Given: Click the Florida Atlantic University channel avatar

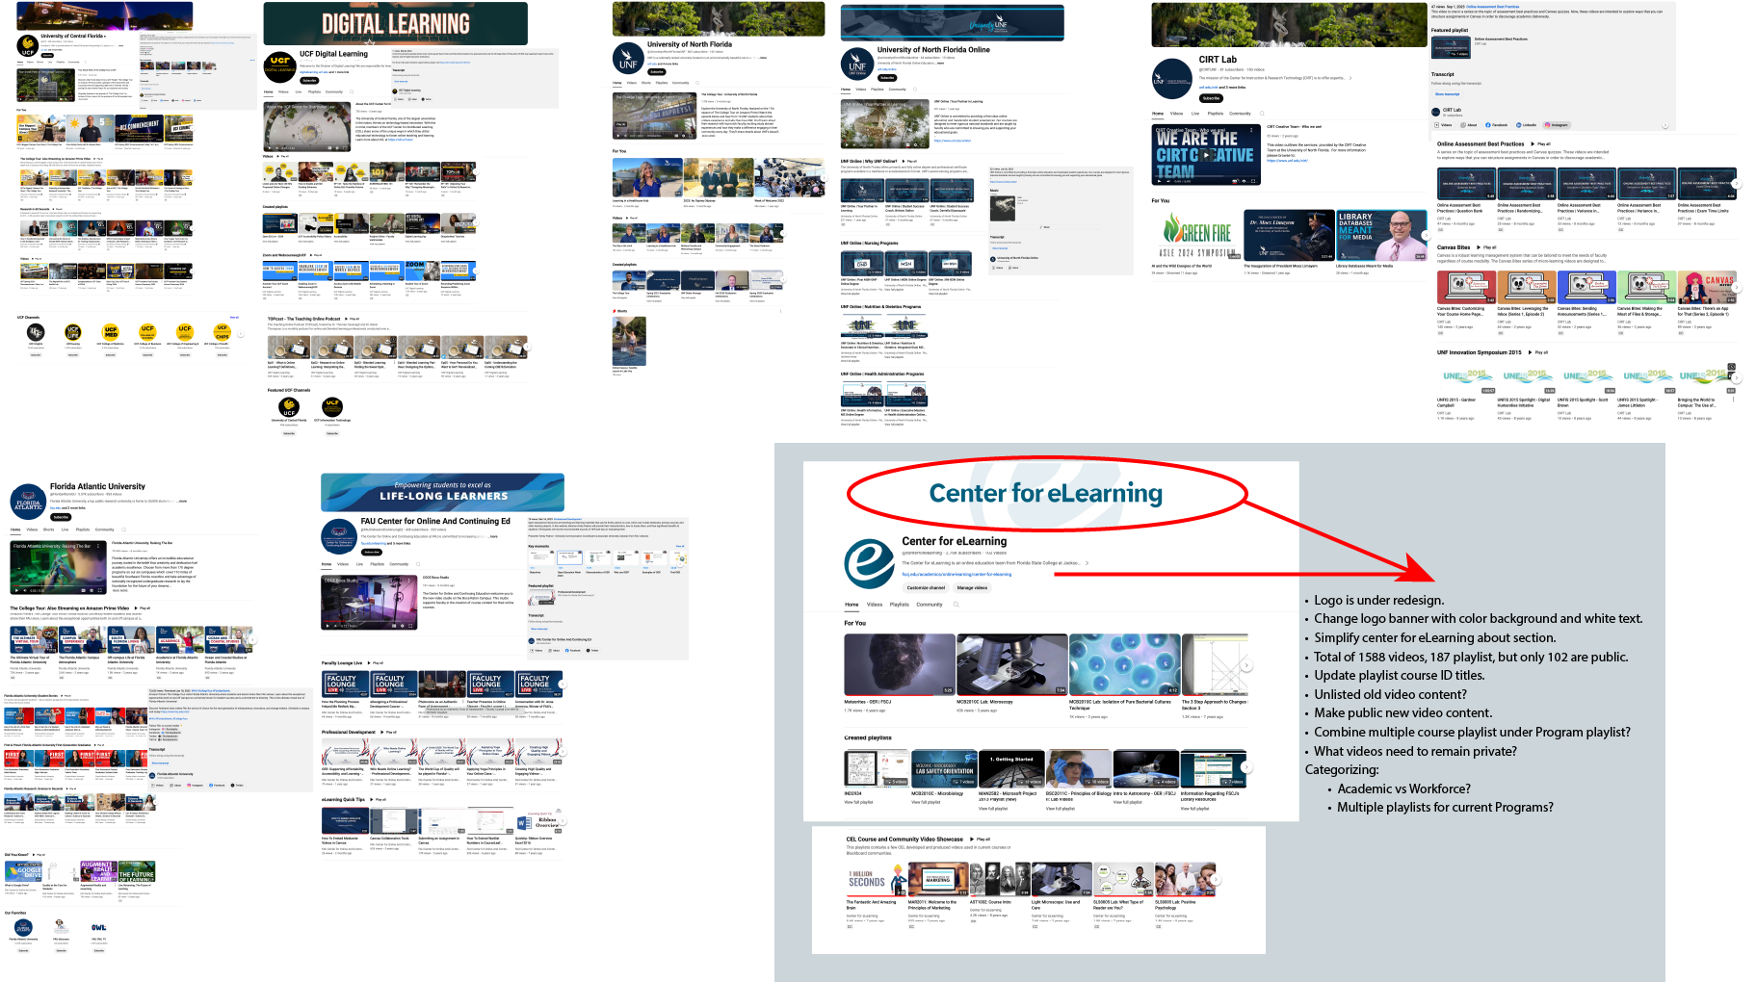Looking at the screenshot, I should (28, 502).
